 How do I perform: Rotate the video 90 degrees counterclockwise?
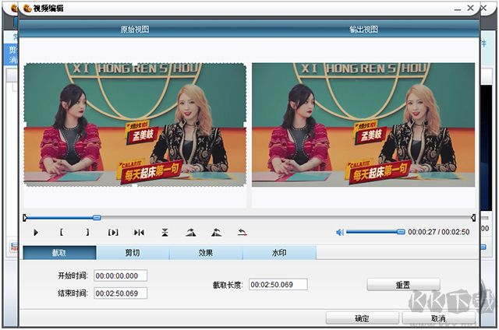click(x=217, y=233)
